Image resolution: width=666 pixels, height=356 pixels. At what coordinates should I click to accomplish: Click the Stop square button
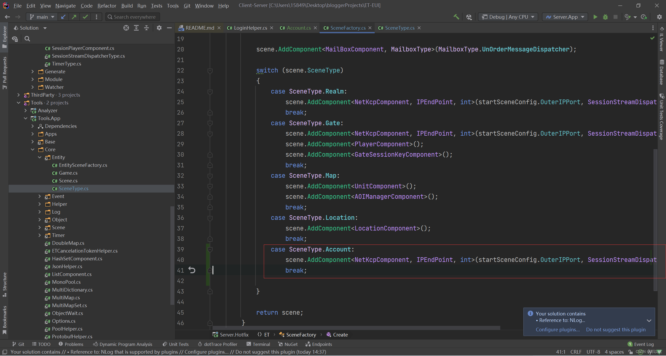point(616,17)
